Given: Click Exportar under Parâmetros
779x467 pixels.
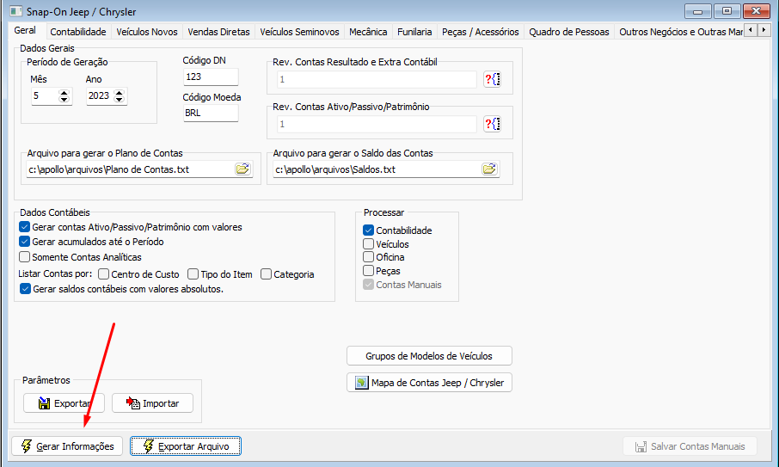Looking at the screenshot, I should pyautogui.click(x=64, y=402).
